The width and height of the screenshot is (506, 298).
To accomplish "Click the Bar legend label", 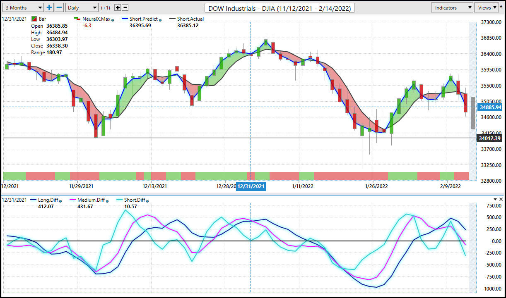I will point(43,19).
